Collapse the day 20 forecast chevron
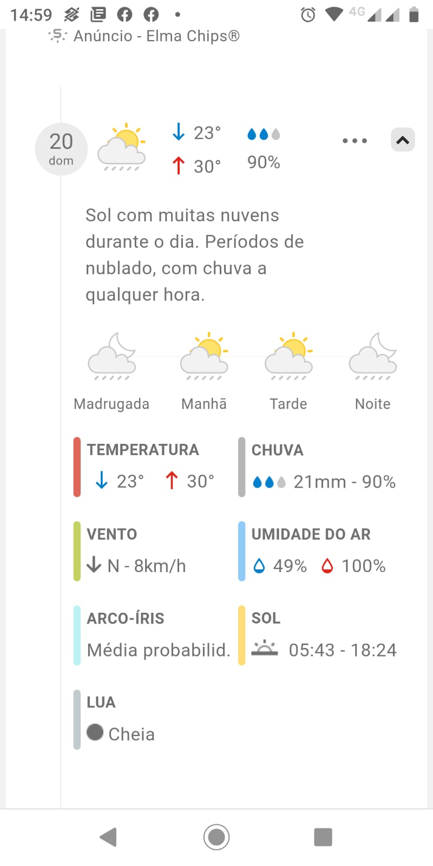 (403, 140)
